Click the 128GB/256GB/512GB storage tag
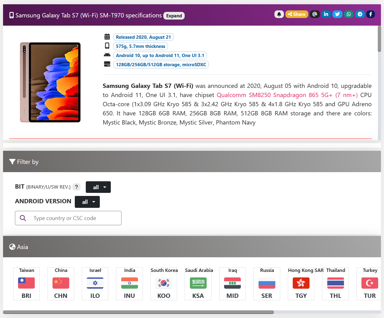Image resolution: width=384 pixels, height=318 pixels. (161, 65)
